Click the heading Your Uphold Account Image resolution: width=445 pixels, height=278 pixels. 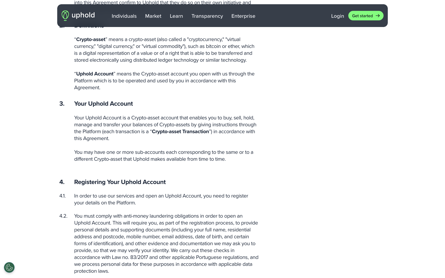(x=103, y=104)
